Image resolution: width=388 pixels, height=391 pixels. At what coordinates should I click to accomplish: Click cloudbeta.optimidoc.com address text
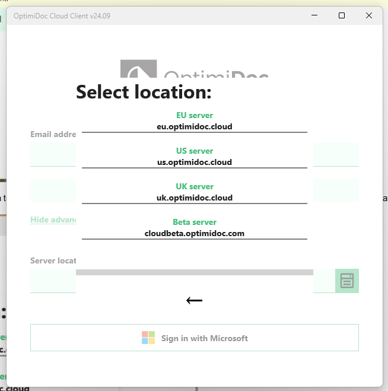point(195,234)
